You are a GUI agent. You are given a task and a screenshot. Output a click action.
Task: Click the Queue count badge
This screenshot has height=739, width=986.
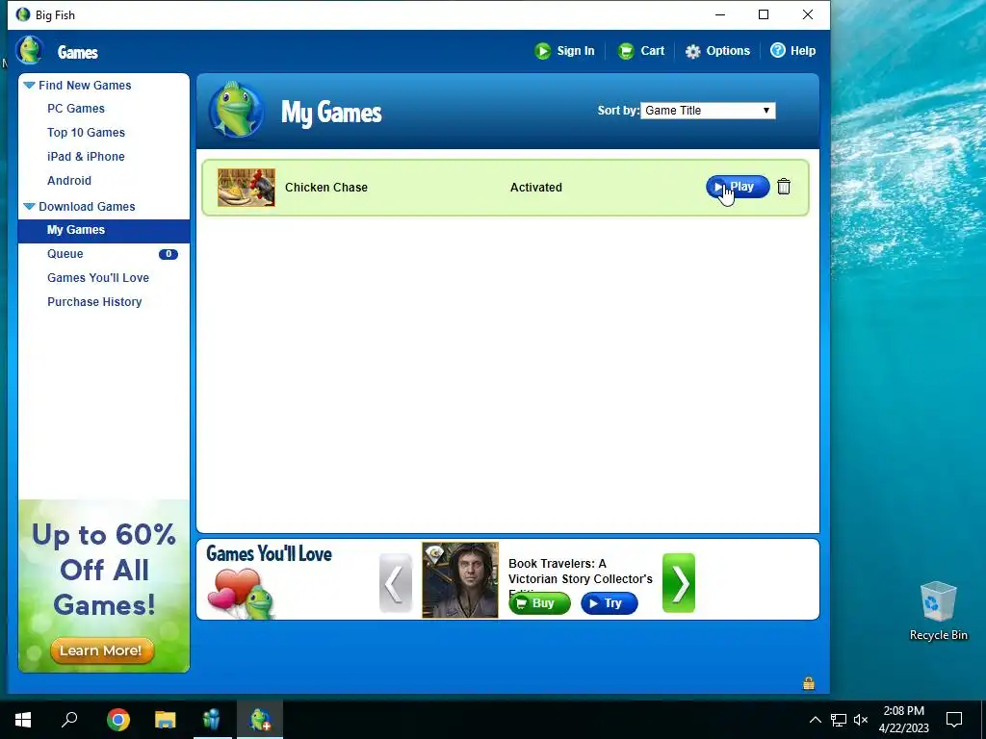[x=168, y=254]
